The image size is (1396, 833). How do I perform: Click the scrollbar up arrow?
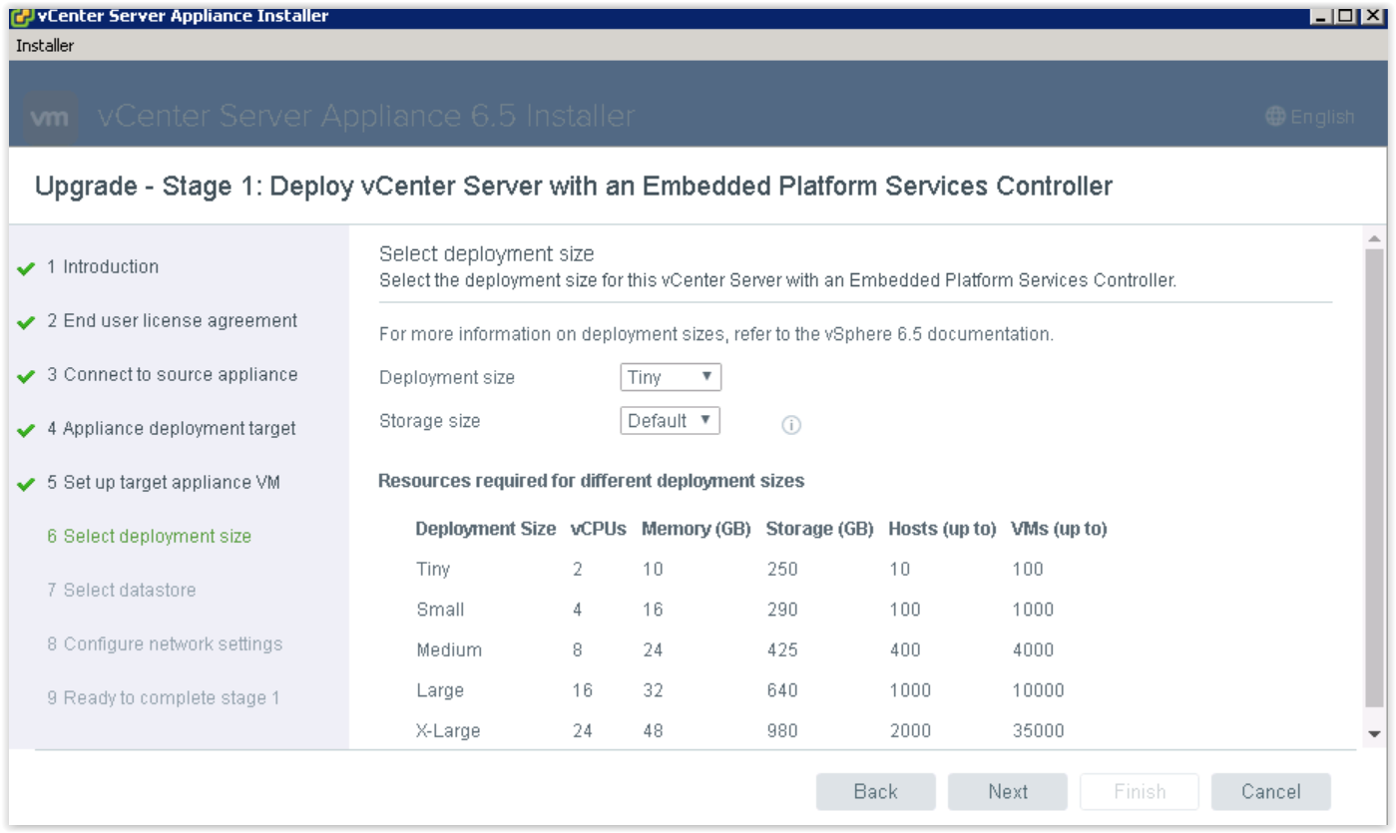(x=1374, y=238)
